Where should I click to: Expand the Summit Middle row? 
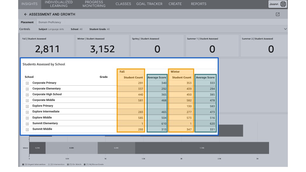[27, 129]
